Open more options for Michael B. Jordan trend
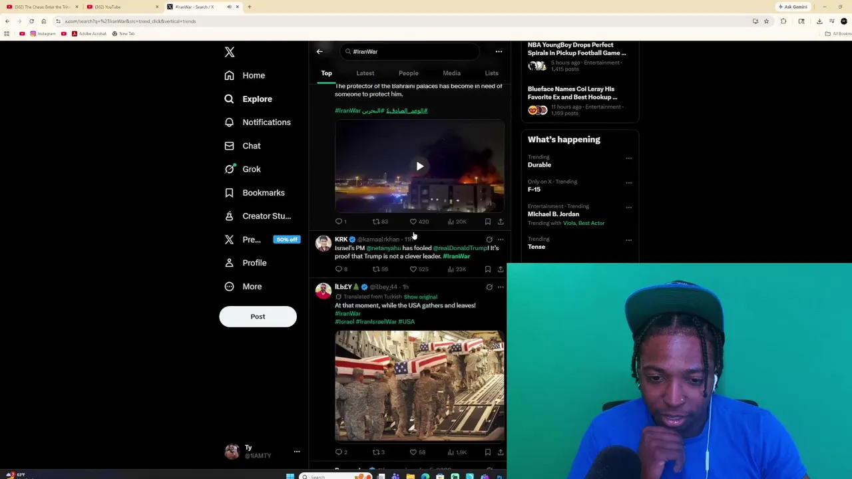 point(628,208)
